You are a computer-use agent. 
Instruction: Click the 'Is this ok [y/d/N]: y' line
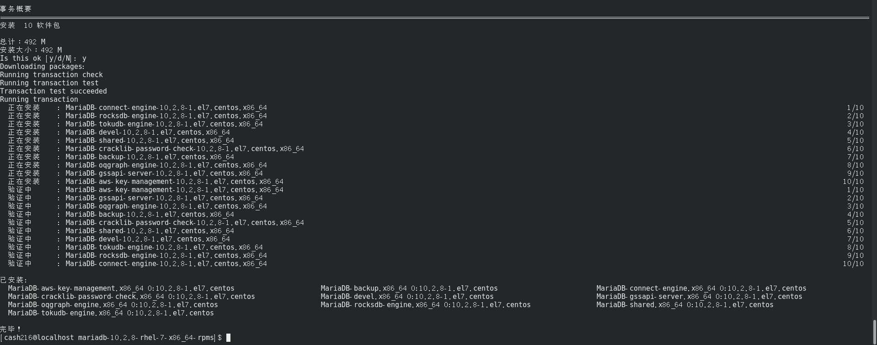[x=43, y=58]
